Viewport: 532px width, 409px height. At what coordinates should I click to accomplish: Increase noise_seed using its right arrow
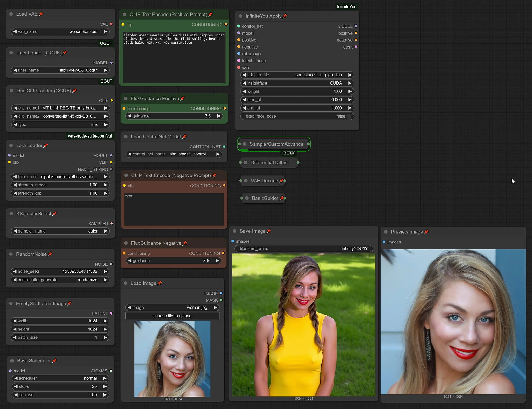pos(105,271)
